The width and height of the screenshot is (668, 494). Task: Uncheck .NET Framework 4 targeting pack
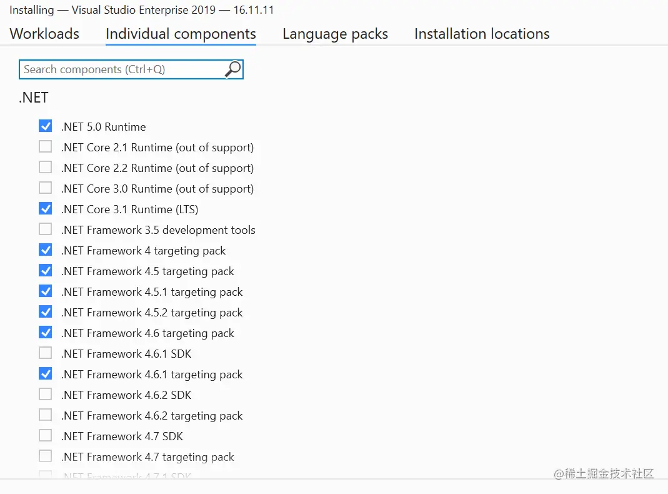[45, 250]
